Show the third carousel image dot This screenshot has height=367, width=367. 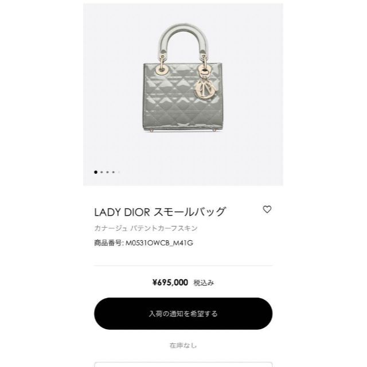click(107, 172)
